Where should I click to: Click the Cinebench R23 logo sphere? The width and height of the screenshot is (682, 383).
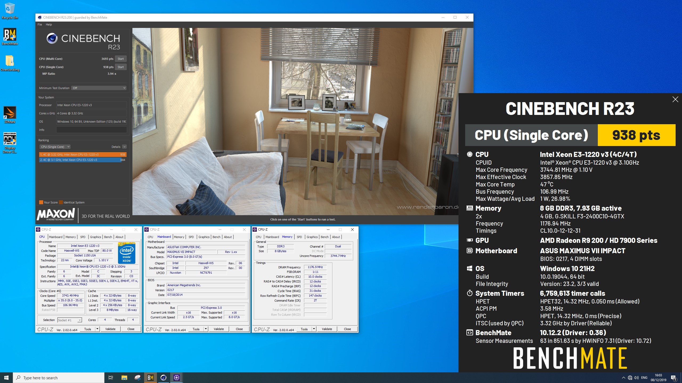coord(52,39)
